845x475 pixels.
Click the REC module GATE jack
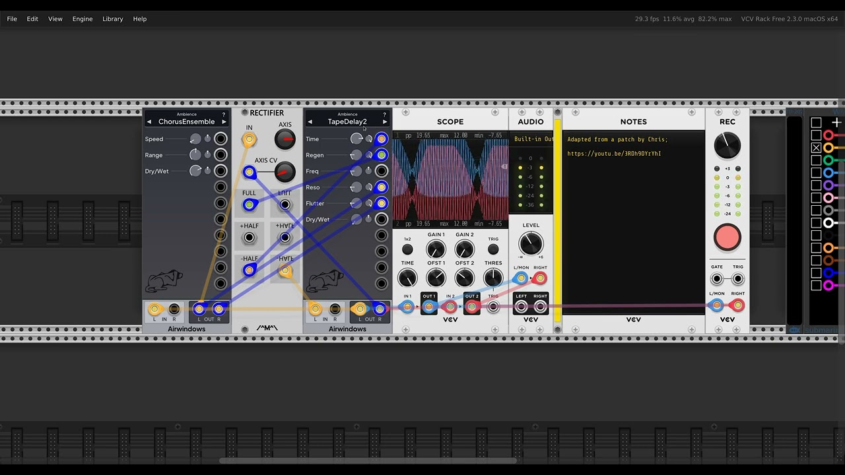pos(716,279)
